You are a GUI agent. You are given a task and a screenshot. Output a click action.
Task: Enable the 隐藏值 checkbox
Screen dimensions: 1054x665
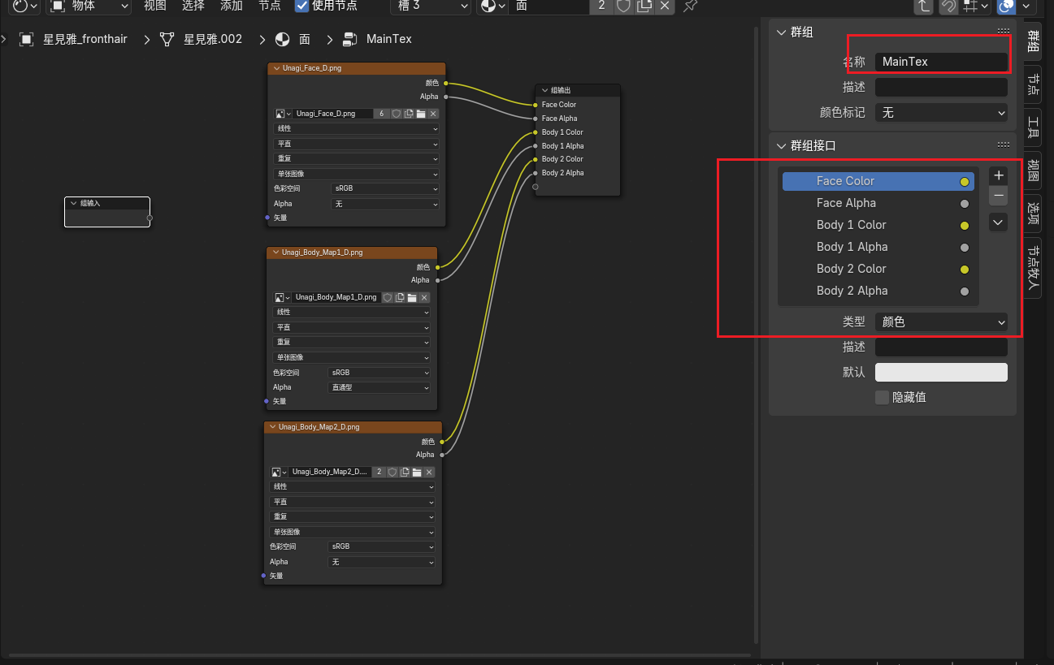pos(882,397)
